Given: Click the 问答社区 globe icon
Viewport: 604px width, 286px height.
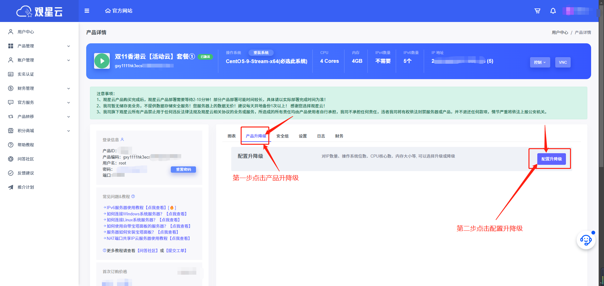Looking at the screenshot, I should pos(11,159).
